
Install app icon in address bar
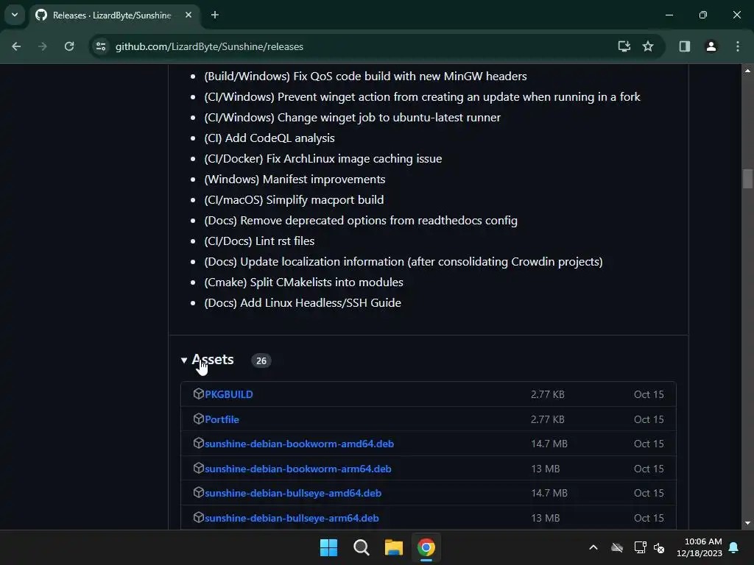click(x=624, y=46)
